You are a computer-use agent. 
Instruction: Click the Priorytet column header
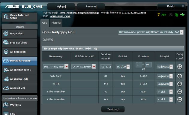coord(164,56)
